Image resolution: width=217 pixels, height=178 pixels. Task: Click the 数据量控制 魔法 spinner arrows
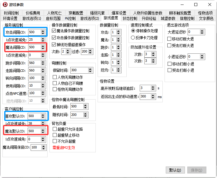[118, 40]
